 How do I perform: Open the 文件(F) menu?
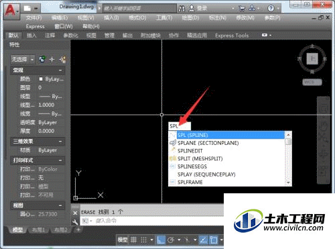[x=34, y=17]
